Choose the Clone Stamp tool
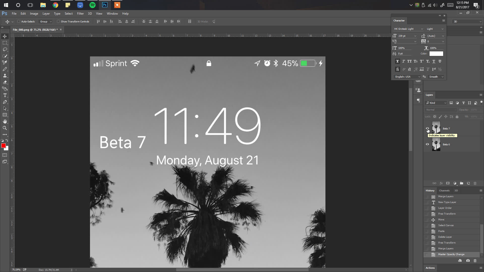The image size is (484, 272). 5,76
